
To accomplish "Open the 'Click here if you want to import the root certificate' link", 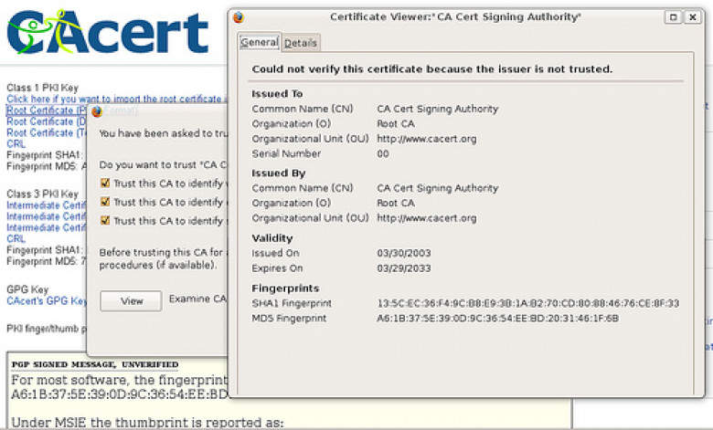I will click(x=116, y=99).
